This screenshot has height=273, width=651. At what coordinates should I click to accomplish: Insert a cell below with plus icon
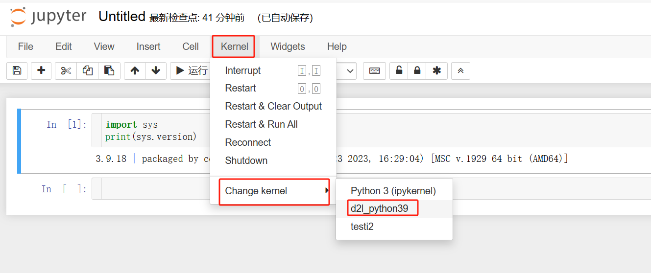click(x=41, y=70)
